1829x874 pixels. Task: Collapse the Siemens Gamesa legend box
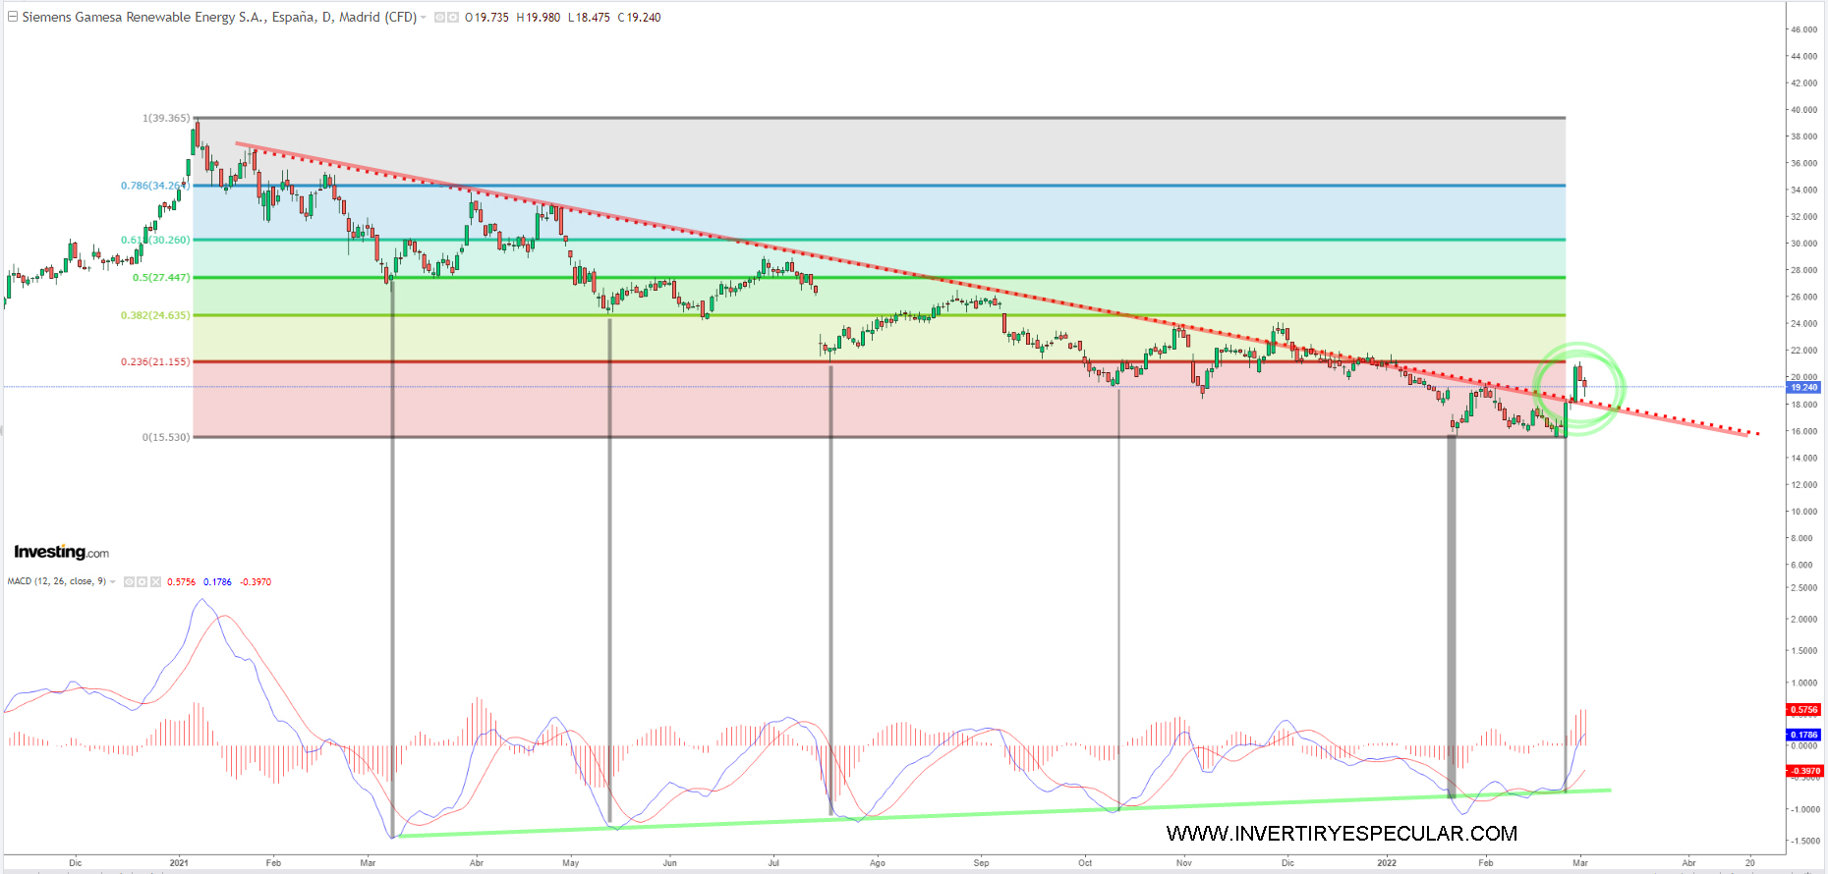(13, 17)
